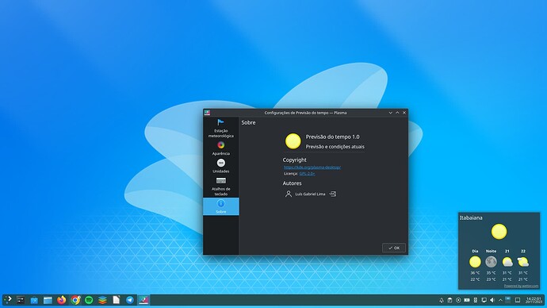This screenshot has width=547, height=308.
Task: Click the 'Dia' forecast column label
Action: point(475,251)
